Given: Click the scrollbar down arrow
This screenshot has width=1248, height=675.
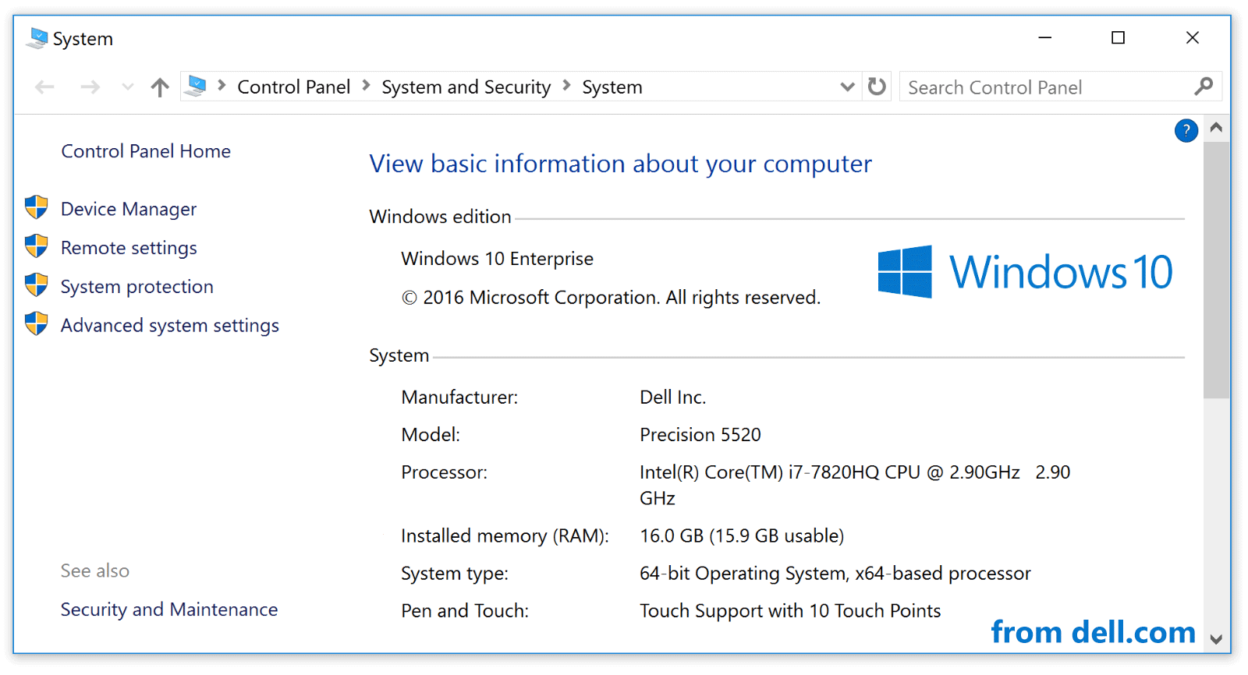Looking at the screenshot, I should click(1215, 639).
